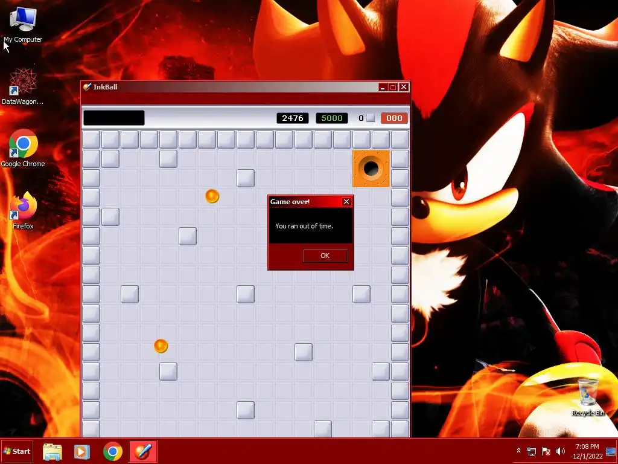Click the 'Game over!' dialog title
The width and height of the screenshot is (618, 464).
290,202
